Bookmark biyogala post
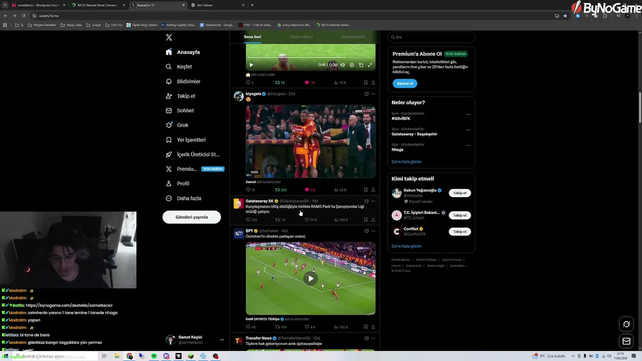The width and height of the screenshot is (642, 361). point(366,190)
